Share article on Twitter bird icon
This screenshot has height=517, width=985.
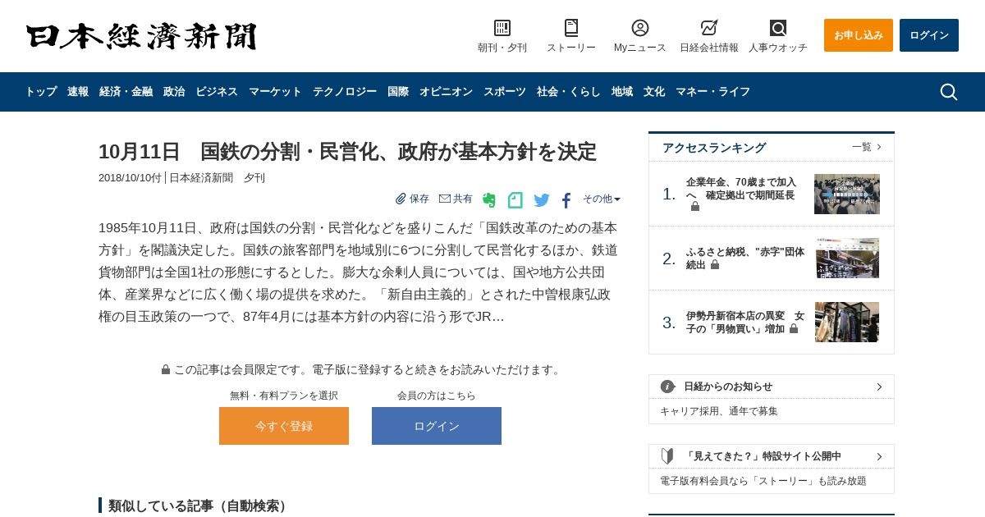click(x=542, y=199)
